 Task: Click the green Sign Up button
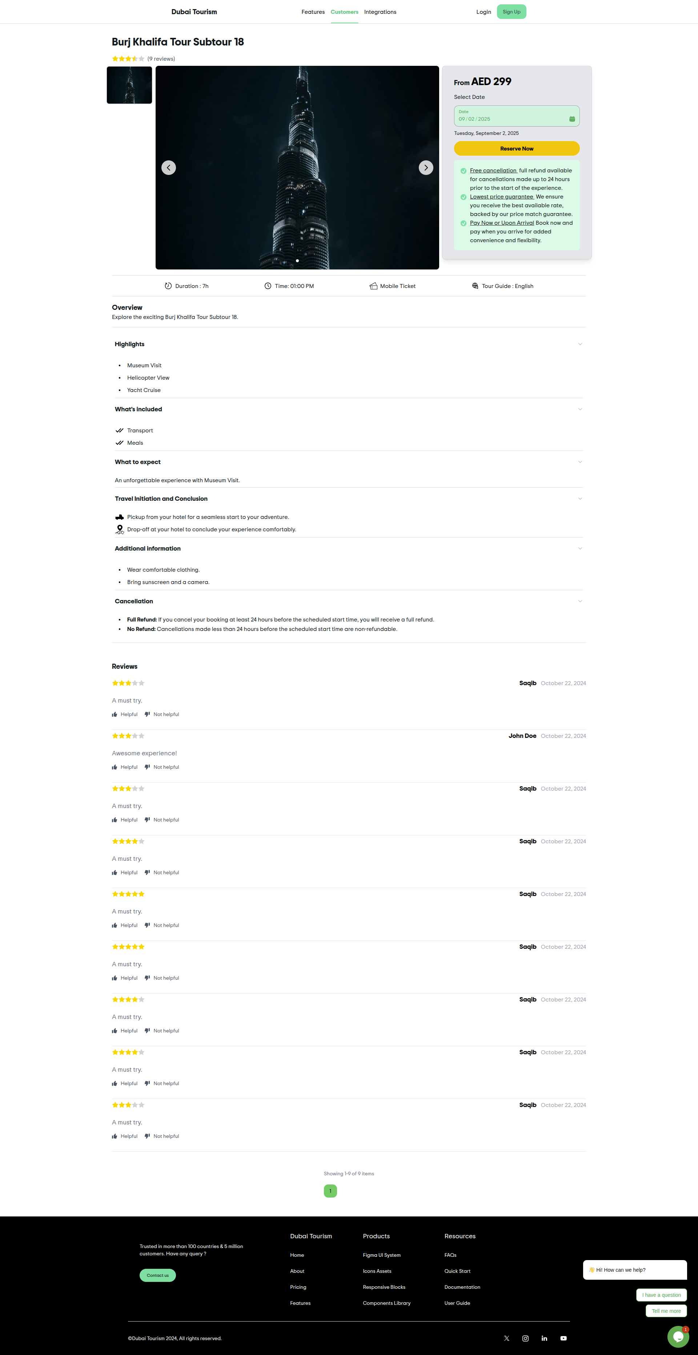[x=511, y=12]
